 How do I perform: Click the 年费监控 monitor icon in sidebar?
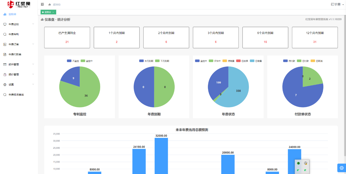pyautogui.click(x=5, y=24)
